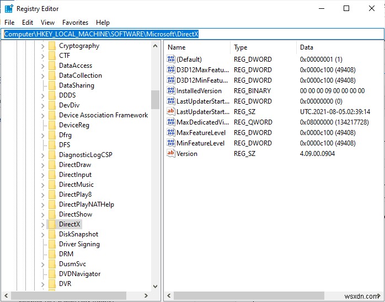Click the CTF folder icon
The image size is (385, 302).
point(52,56)
